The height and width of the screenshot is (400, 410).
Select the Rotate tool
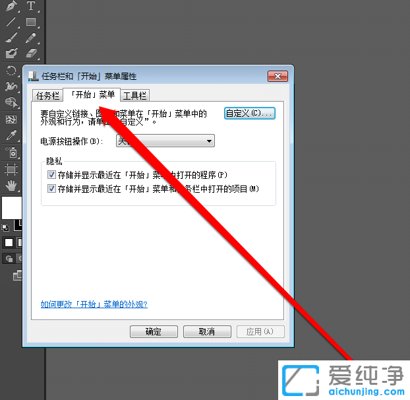point(11,71)
